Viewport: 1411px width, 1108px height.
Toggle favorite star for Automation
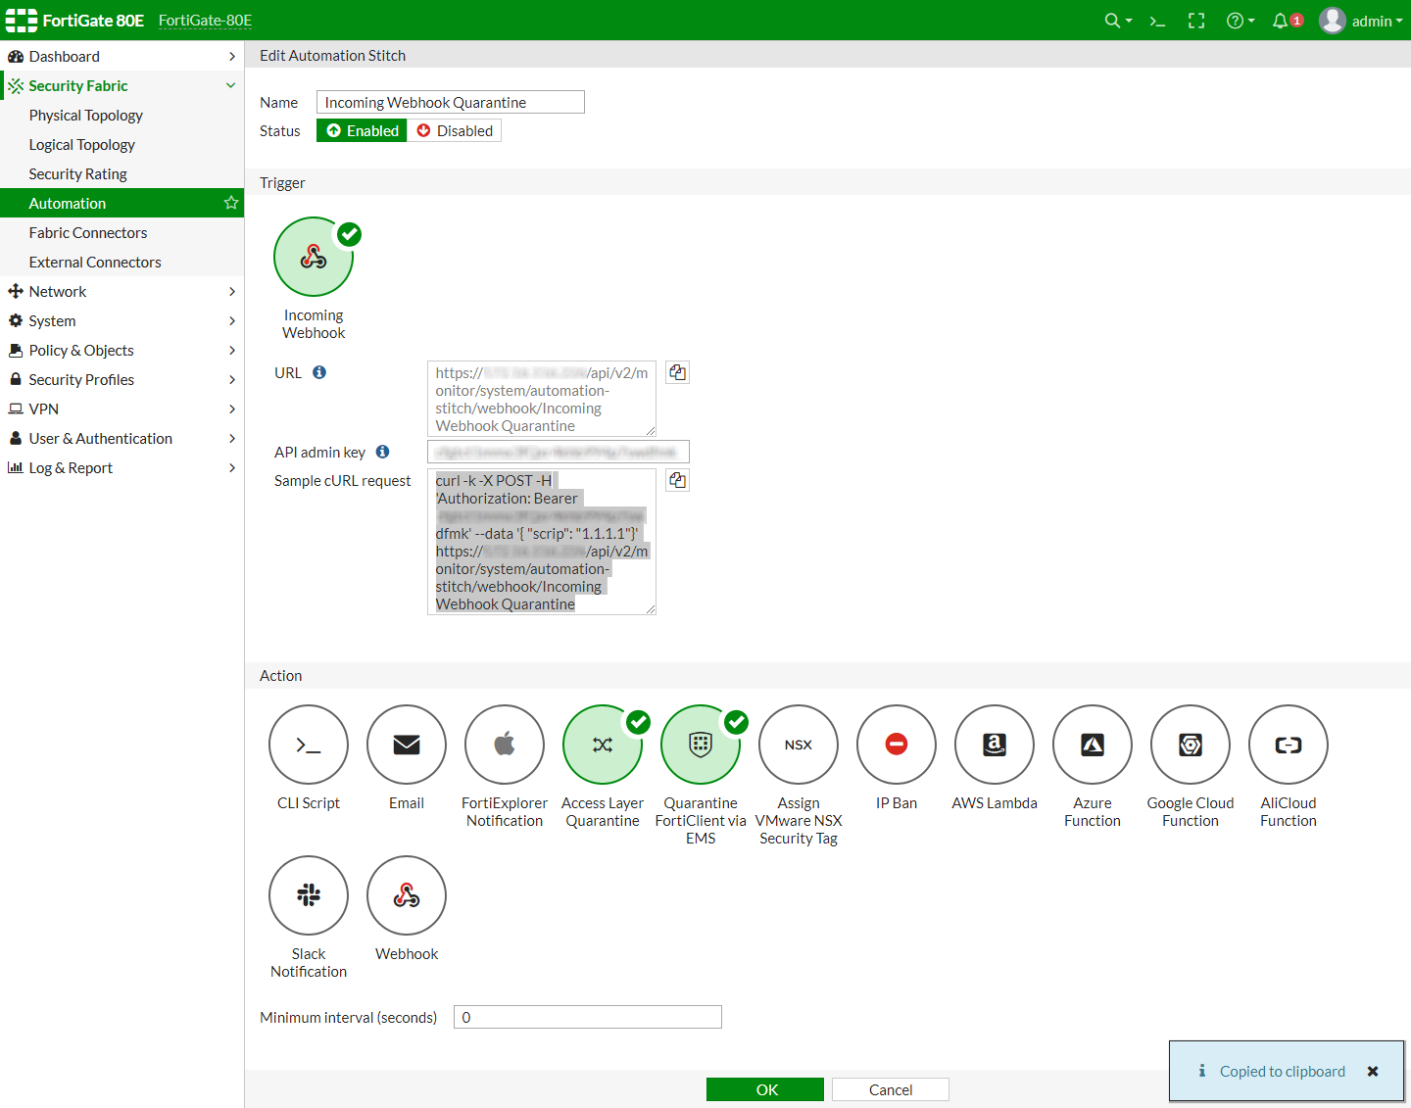pyautogui.click(x=231, y=203)
